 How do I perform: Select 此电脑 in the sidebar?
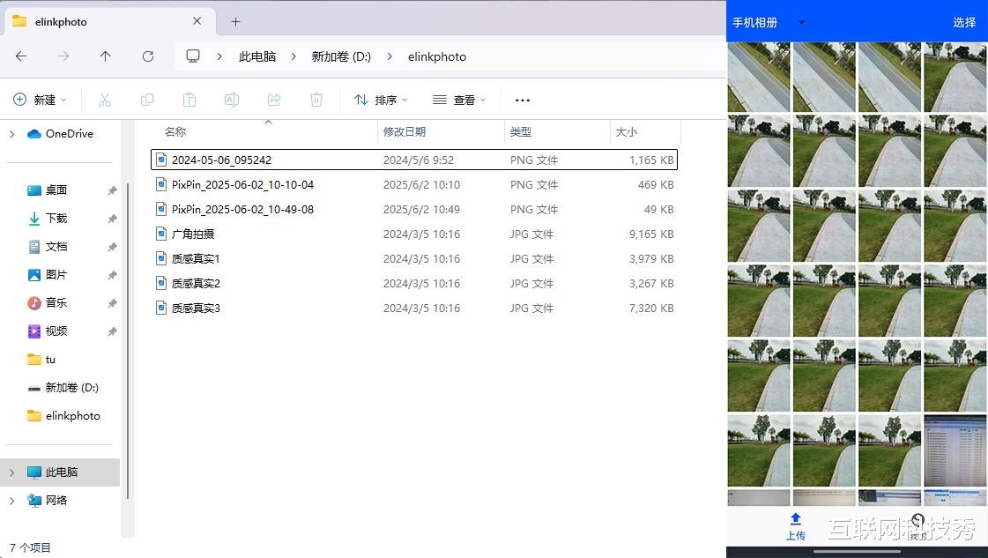(x=61, y=472)
